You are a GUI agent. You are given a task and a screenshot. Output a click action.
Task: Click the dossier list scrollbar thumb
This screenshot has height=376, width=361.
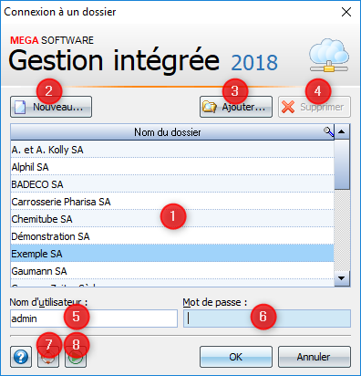342,165
